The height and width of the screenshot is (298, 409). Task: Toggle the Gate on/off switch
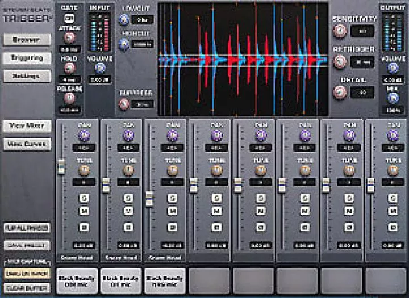tap(69, 18)
